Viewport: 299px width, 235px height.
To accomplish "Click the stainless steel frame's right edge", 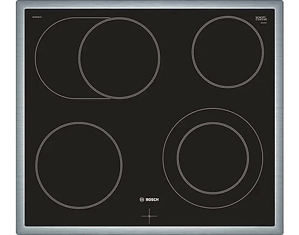I will pos(279,117).
